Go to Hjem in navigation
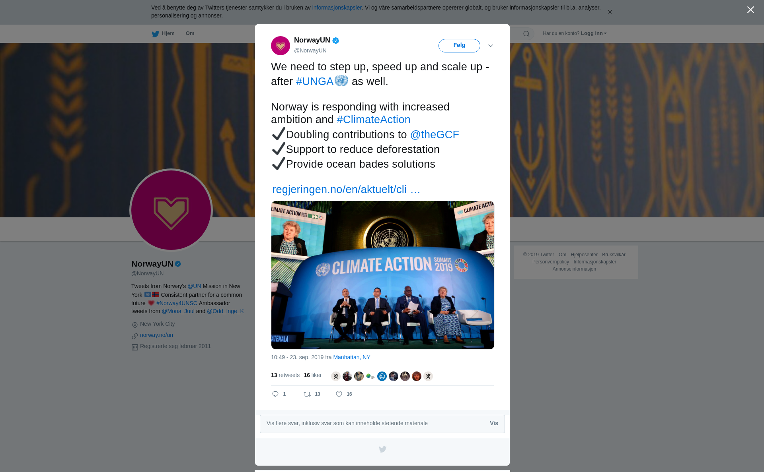This screenshot has width=764, height=472. 168,33
